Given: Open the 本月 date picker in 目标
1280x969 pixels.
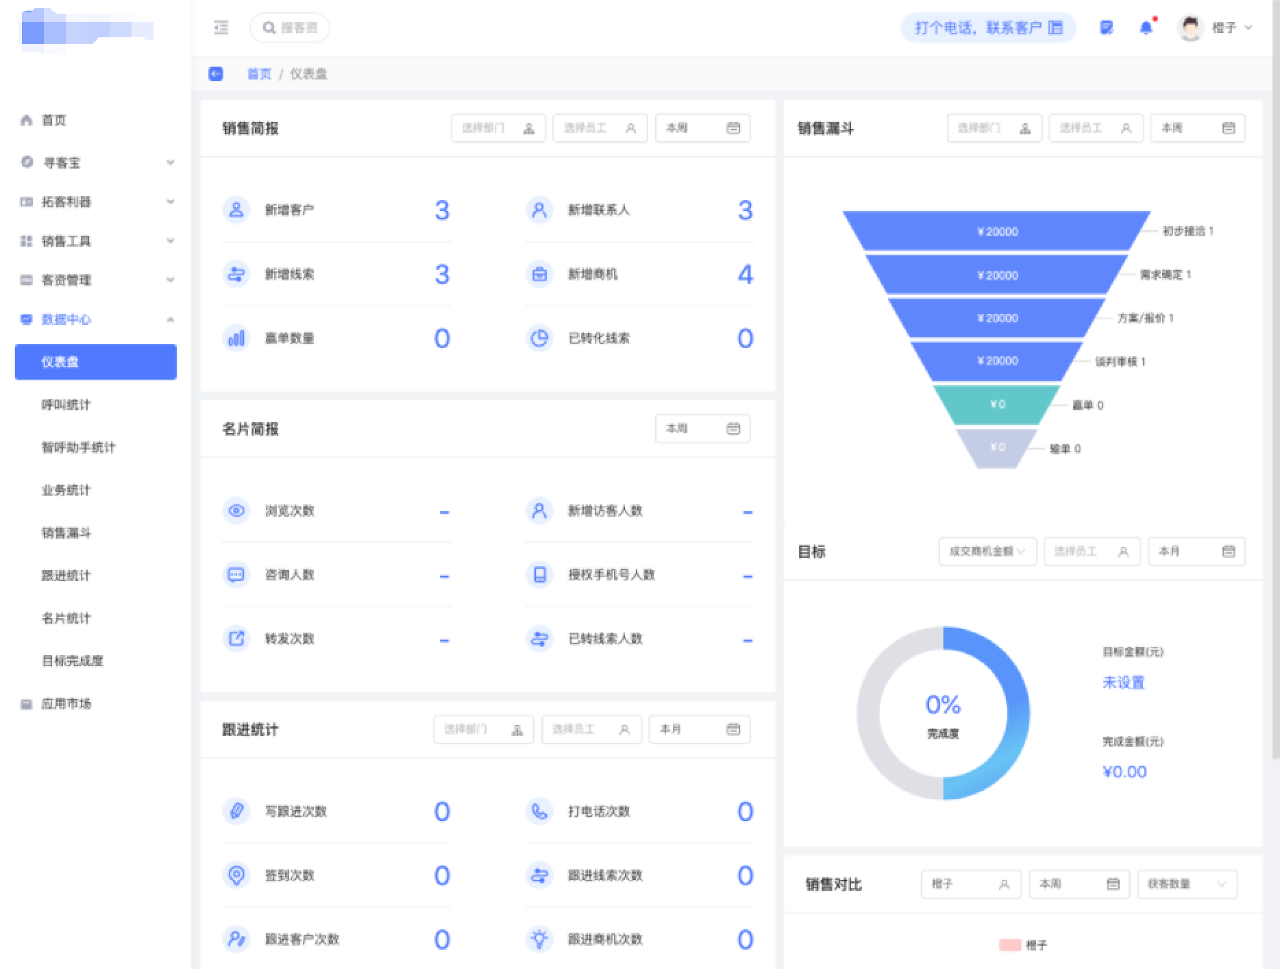Looking at the screenshot, I should [x=1196, y=552].
